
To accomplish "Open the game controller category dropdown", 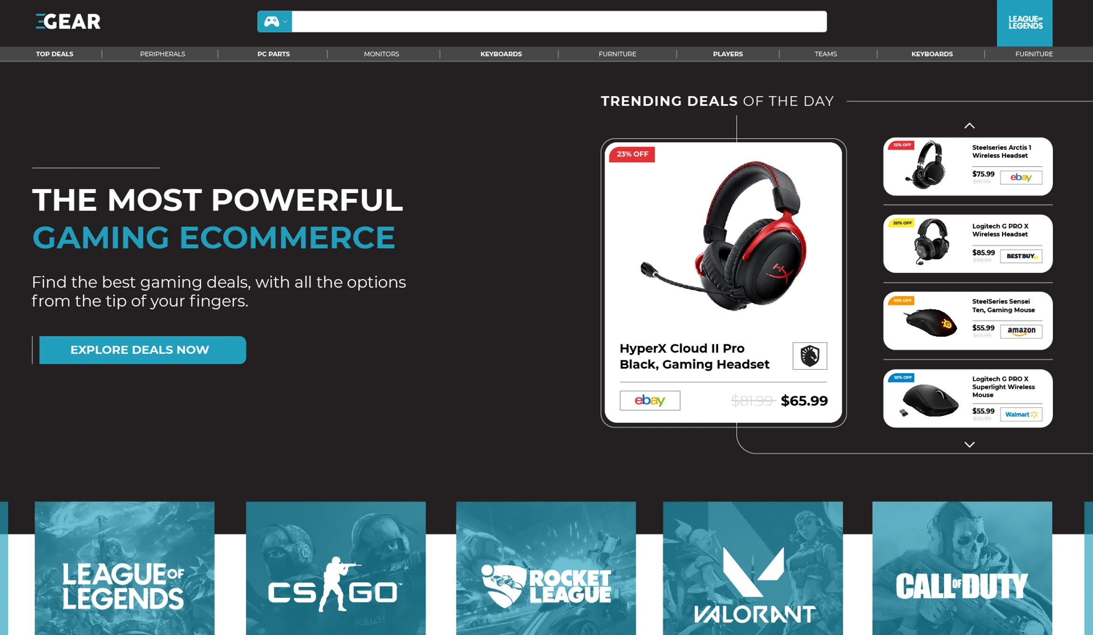I will 275,22.
